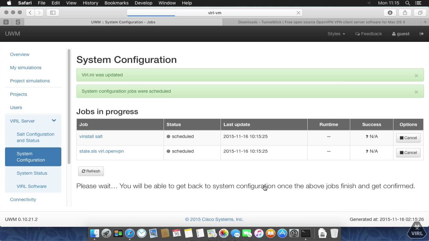Open the File menu
Viewport: 429px width, 241px height.
(42, 3)
